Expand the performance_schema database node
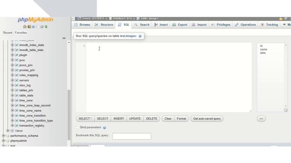Image resolution: width=291 pixels, height=163 pixels. (3, 136)
